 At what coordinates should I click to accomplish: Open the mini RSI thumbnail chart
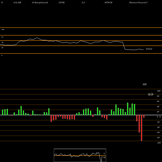[80, 155]
